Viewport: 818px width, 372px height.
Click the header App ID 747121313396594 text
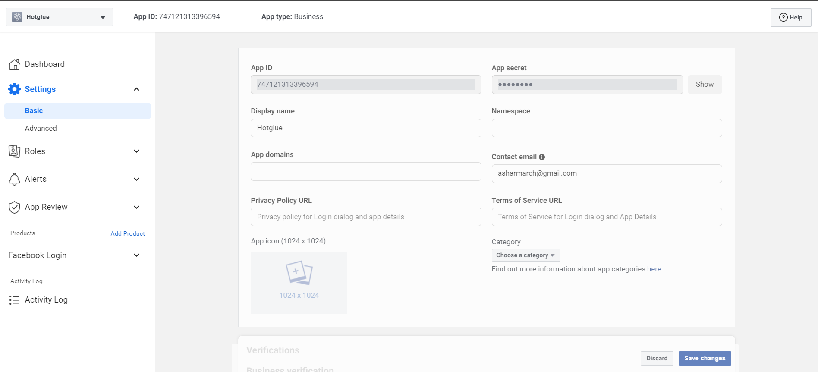pos(177,17)
